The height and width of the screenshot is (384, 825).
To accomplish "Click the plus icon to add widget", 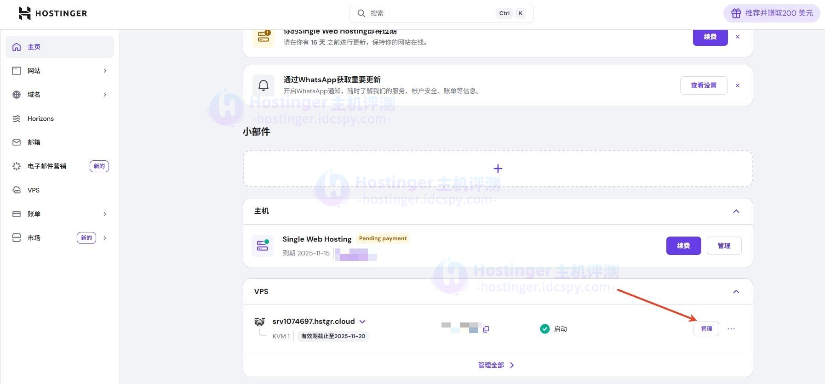I will [x=498, y=169].
